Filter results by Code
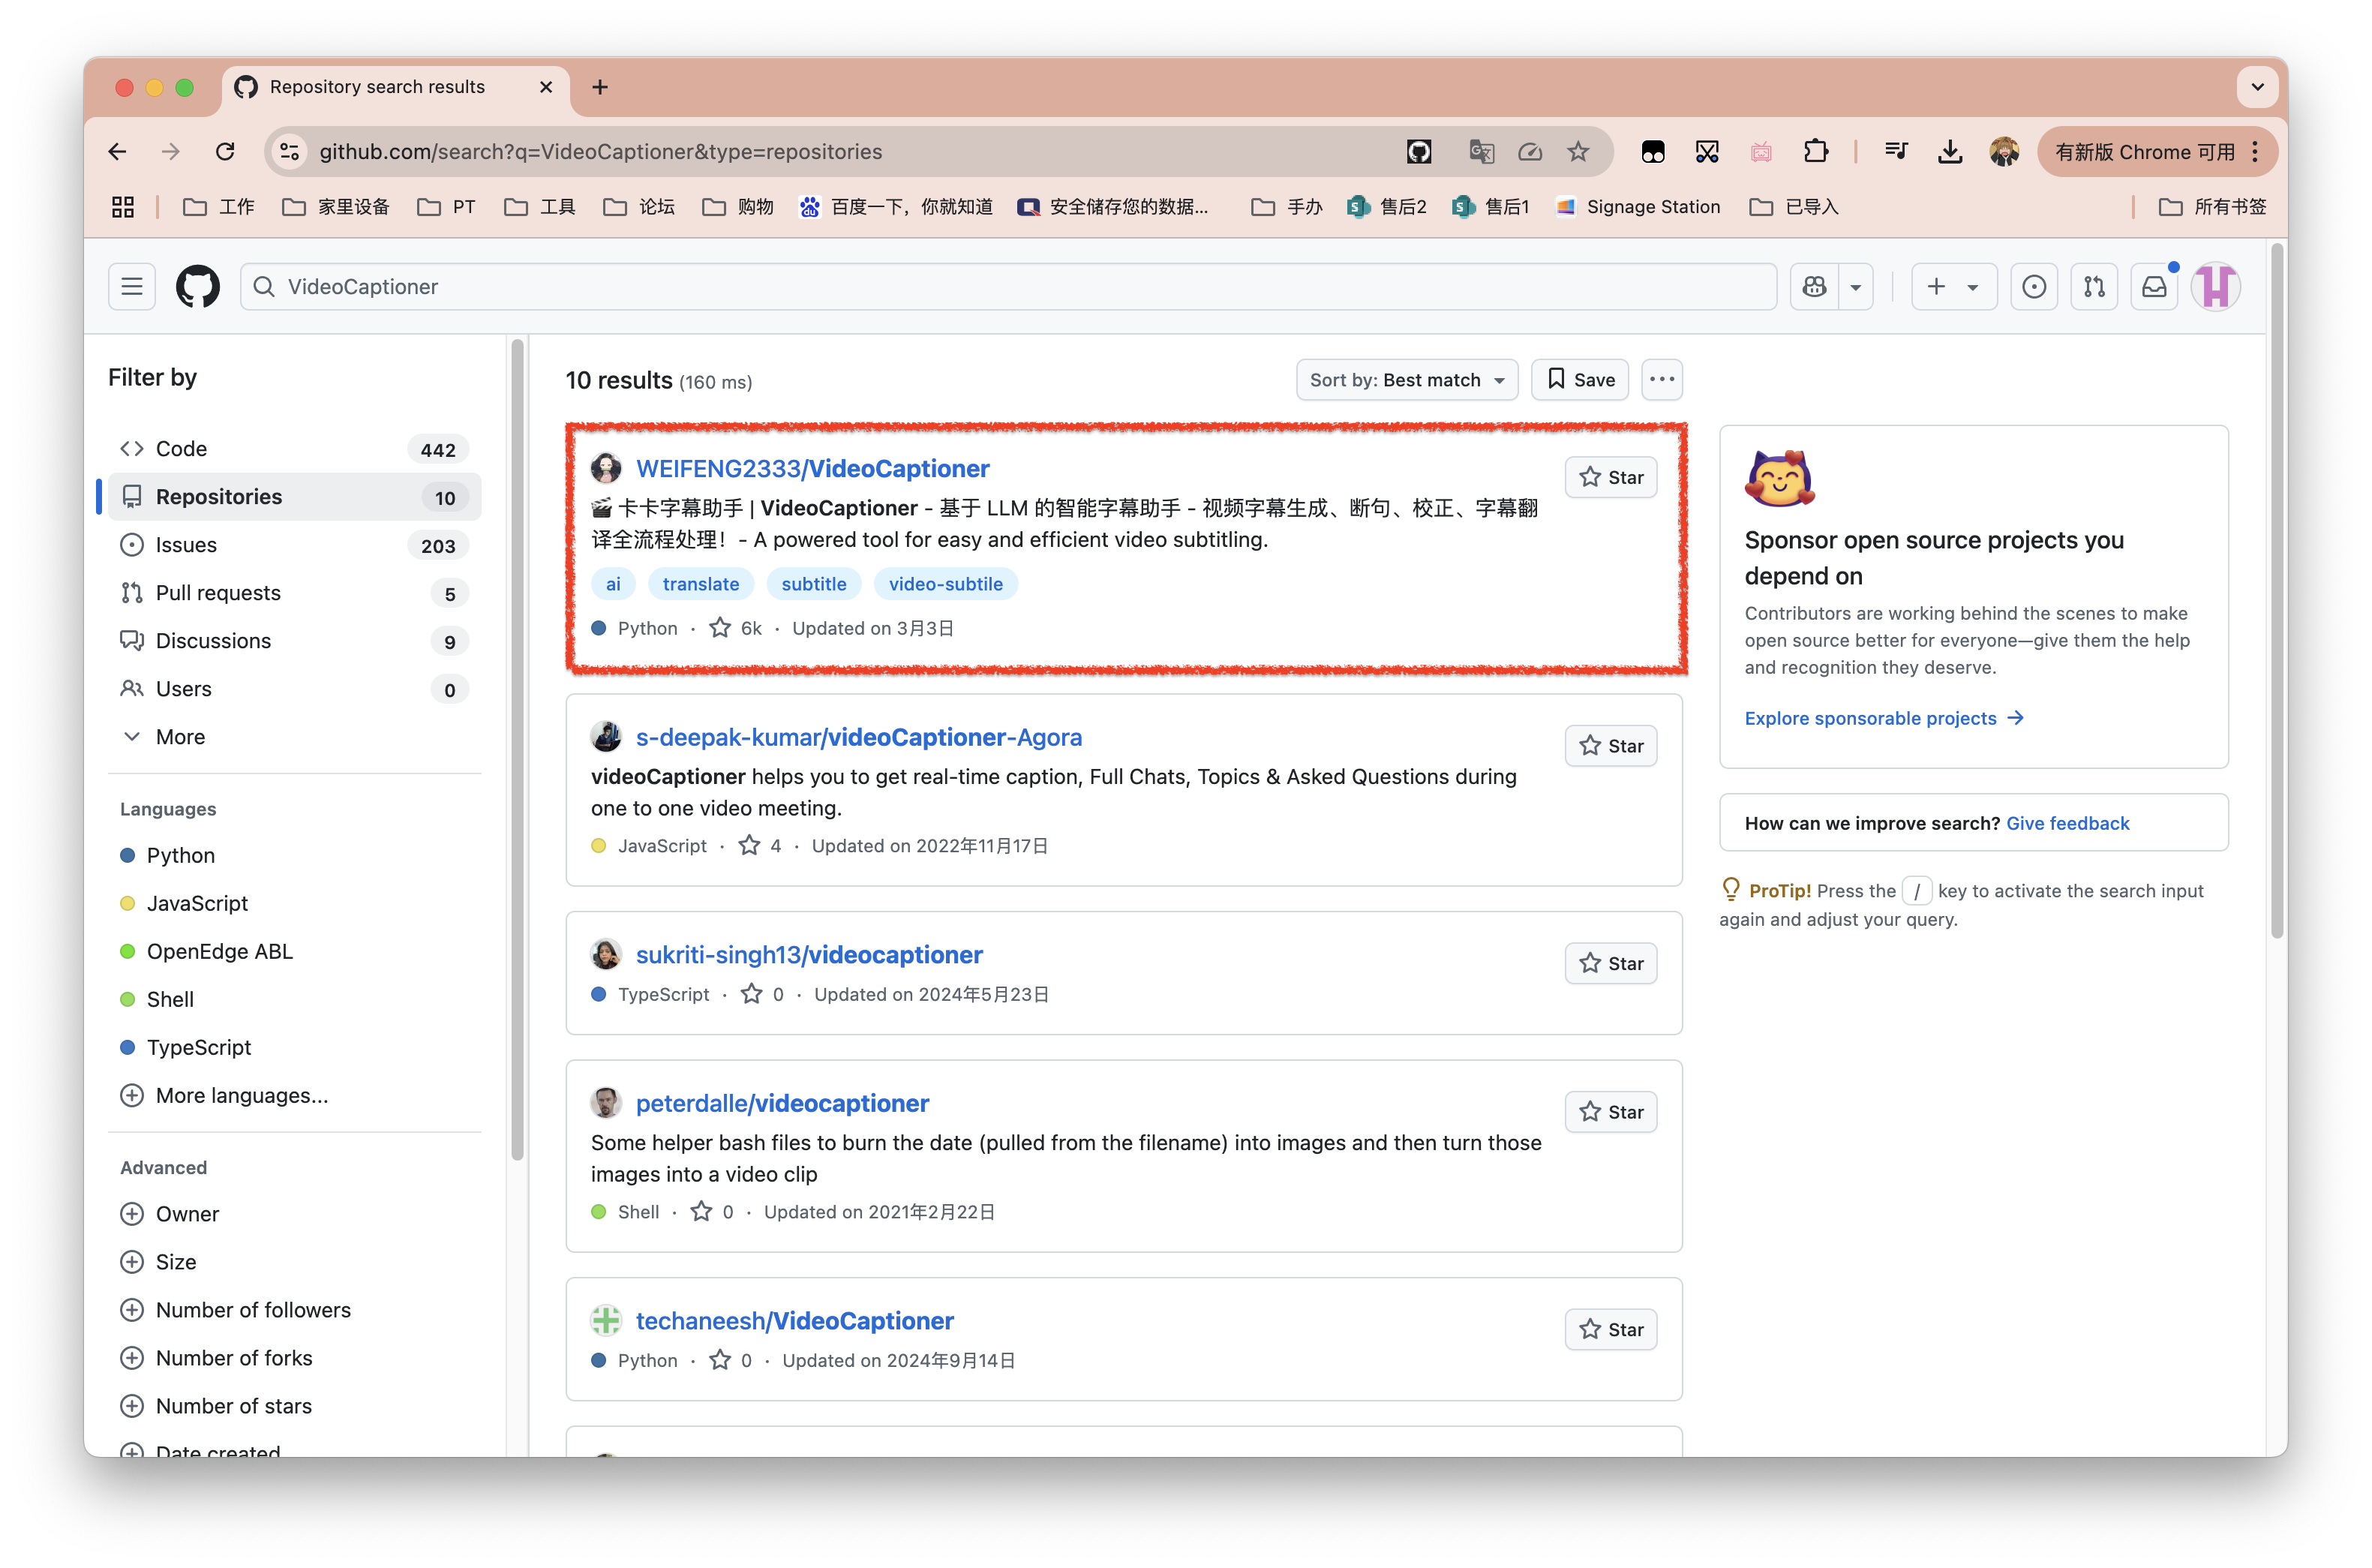Viewport: 2372px width, 1568px height. coord(295,449)
